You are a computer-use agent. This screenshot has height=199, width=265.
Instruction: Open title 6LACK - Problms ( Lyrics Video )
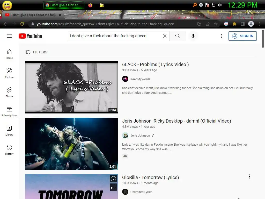[155, 65]
